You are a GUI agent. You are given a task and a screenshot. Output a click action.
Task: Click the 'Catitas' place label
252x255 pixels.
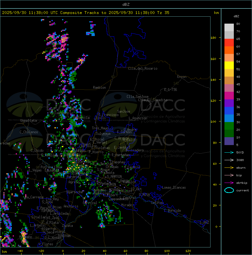tap(157, 203)
